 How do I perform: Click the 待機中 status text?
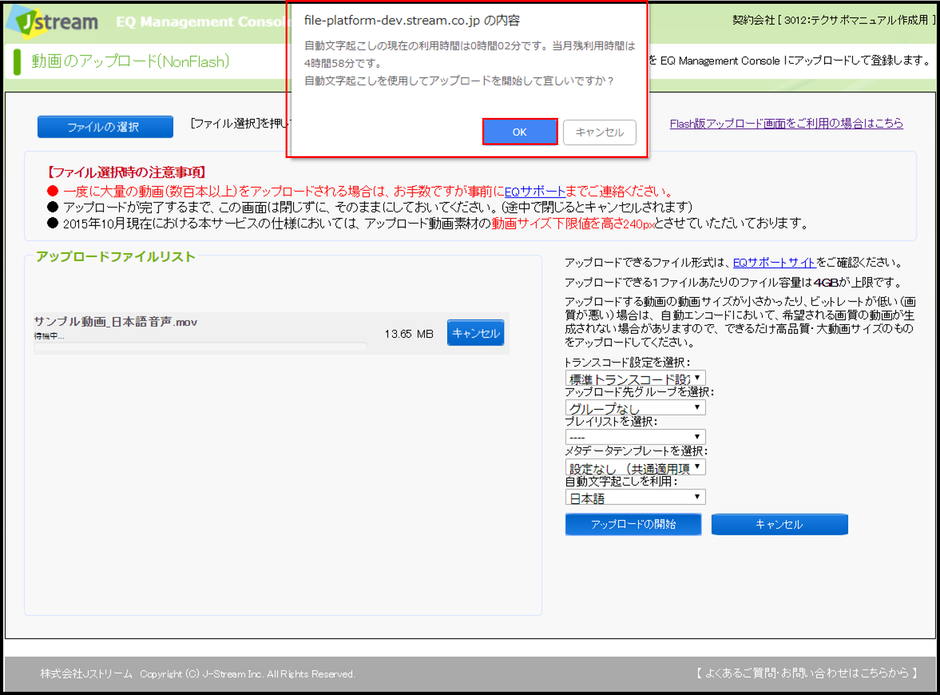[49, 336]
